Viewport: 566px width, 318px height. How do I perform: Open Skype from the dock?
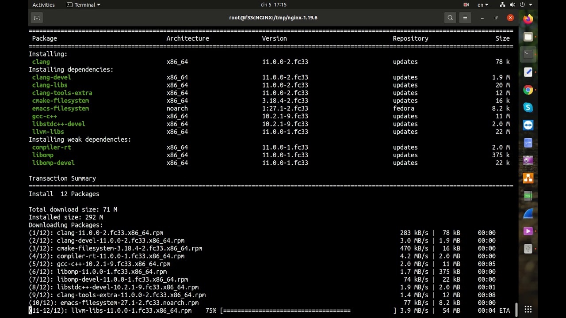click(x=528, y=107)
